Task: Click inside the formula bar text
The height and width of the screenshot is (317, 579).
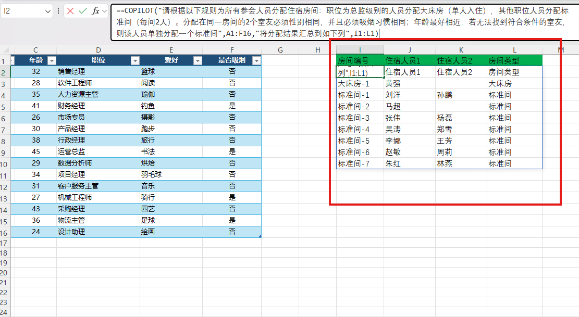Action: click(x=343, y=22)
